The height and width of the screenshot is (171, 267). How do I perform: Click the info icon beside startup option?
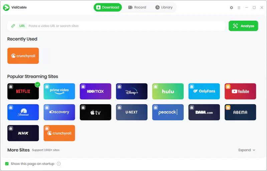(59, 164)
